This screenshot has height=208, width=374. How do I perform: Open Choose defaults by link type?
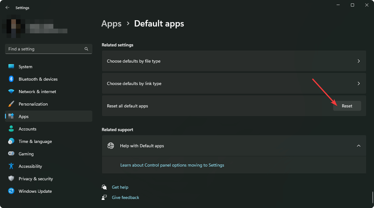[234, 83]
